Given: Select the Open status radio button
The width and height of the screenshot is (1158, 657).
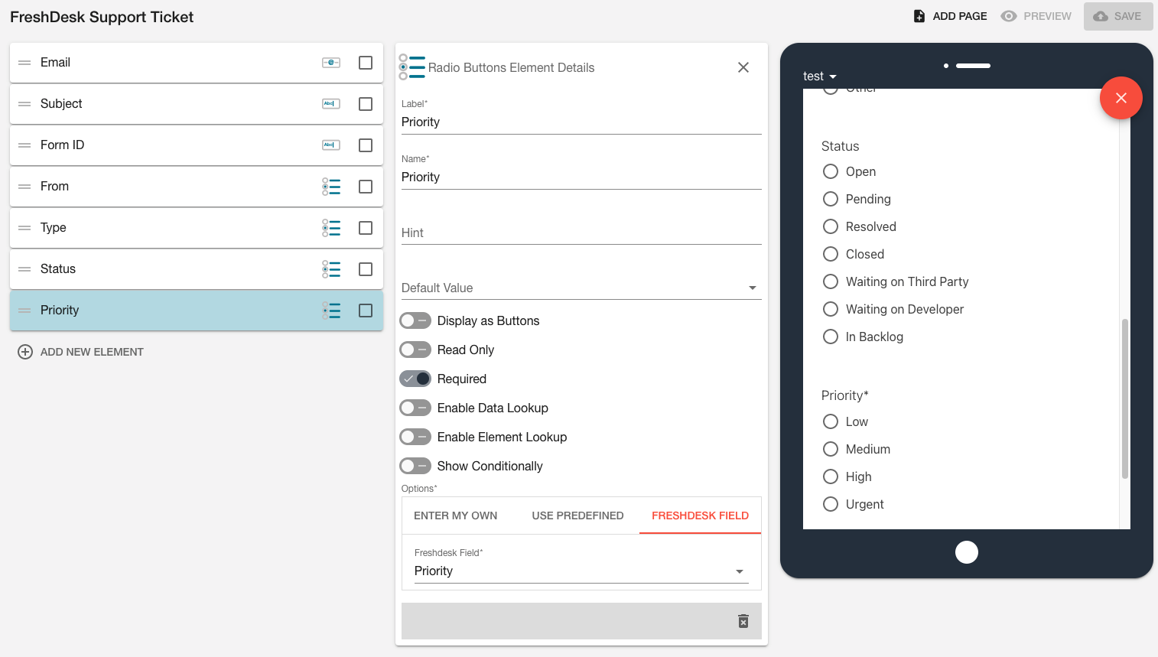Looking at the screenshot, I should pyautogui.click(x=831, y=171).
